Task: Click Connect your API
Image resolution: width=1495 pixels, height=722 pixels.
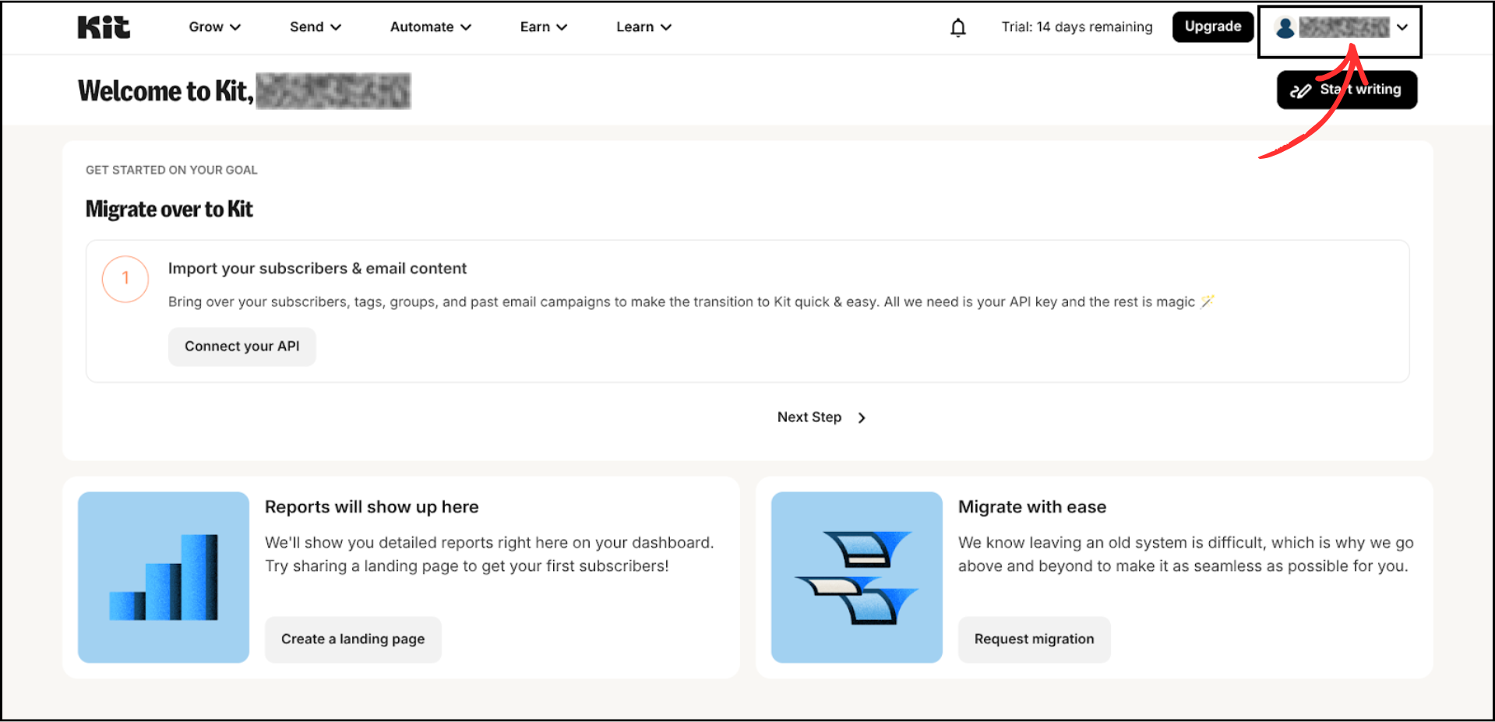Action: coord(242,347)
